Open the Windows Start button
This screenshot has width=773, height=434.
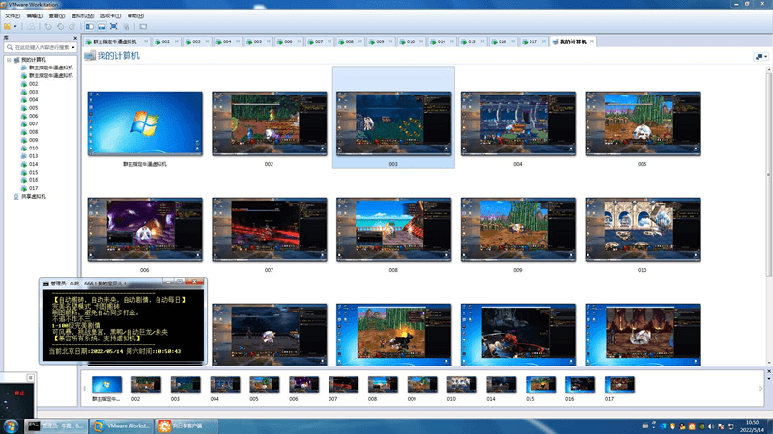click(11, 426)
